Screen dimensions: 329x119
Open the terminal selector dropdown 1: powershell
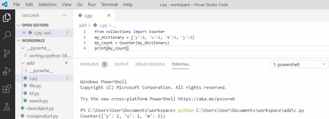[298, 65]
